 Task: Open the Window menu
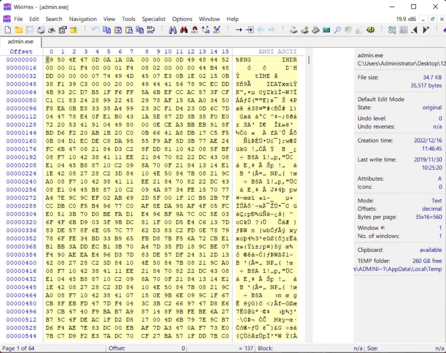[x=209, y=19]
